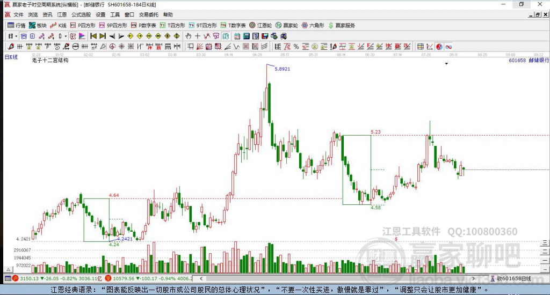The image size is (550, 295).
Task: Toggle the highlighted 8-pattern icon
Action: click(x=225, y=36)
